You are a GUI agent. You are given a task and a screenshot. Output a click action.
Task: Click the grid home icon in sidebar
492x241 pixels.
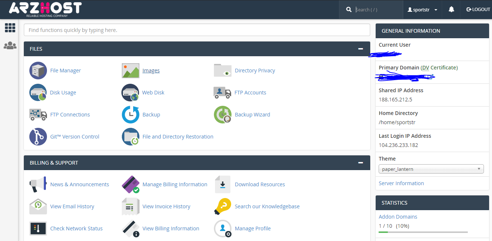10,28
